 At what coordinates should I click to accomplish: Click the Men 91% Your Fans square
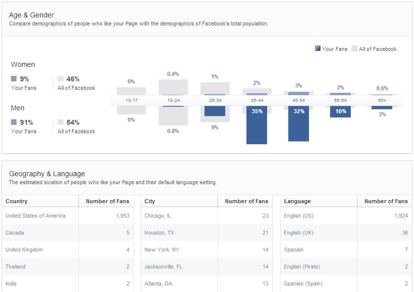pyautogui.click(x=14, y=122)
